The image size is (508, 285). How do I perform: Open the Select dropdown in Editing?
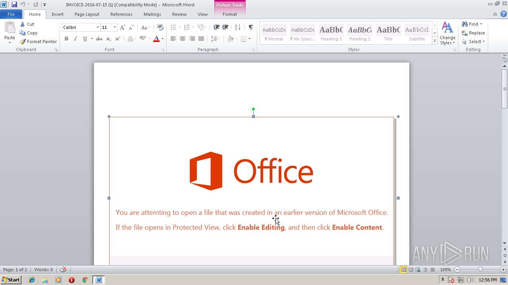[473, 42]
